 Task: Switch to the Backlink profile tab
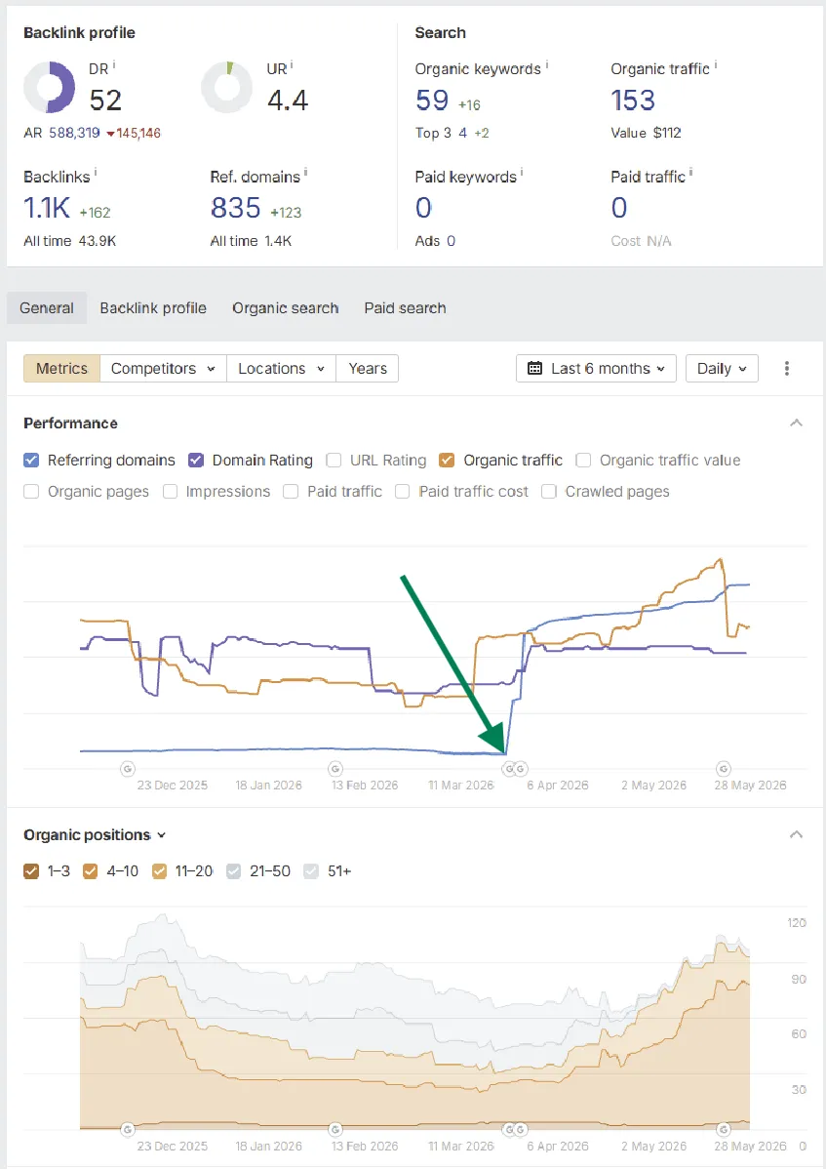(153, 308)
